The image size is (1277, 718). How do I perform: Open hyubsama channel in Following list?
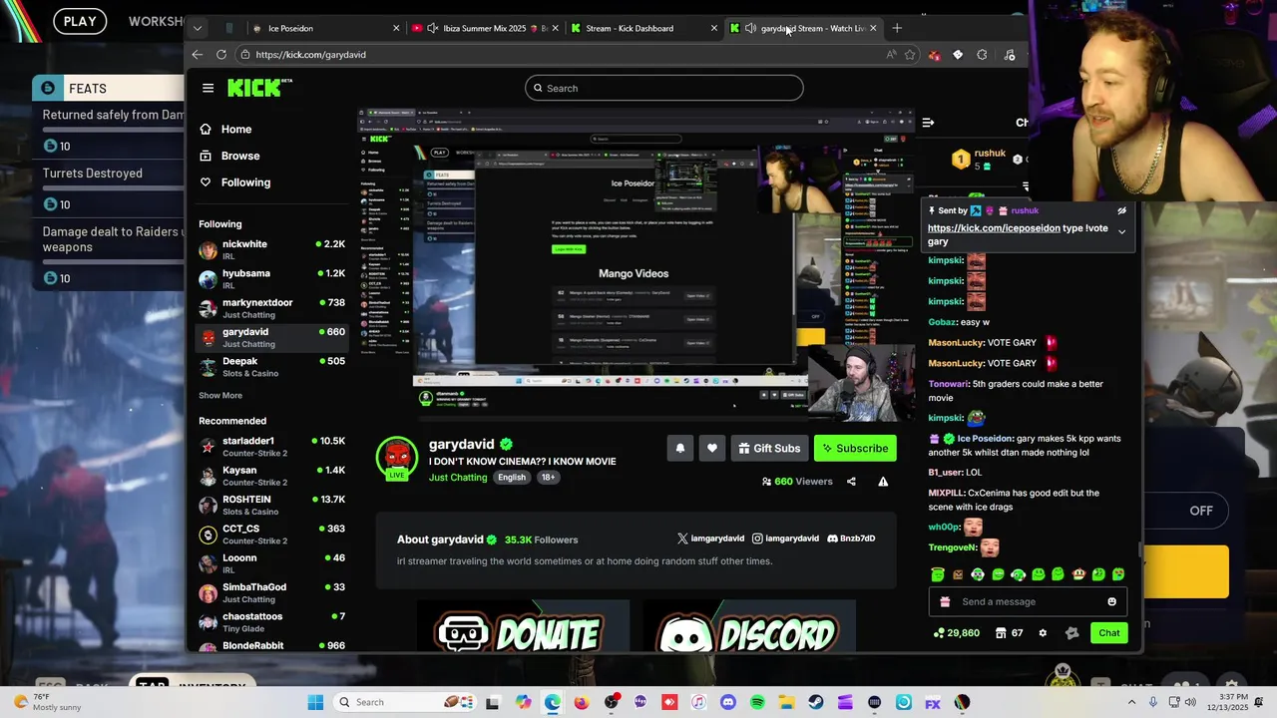(271, 279)
